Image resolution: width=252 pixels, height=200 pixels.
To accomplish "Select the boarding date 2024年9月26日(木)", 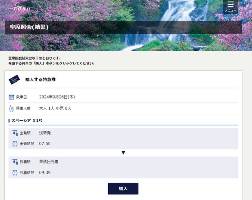I will (x=57, y=97).
